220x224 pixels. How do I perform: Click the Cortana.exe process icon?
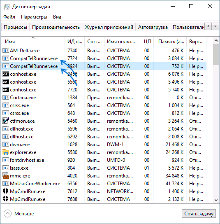(x=6, y=98)
